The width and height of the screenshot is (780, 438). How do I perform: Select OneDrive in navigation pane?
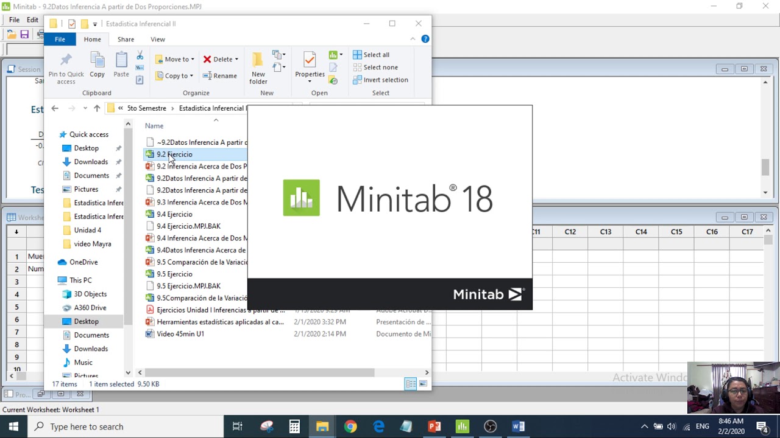pos(83,262)
